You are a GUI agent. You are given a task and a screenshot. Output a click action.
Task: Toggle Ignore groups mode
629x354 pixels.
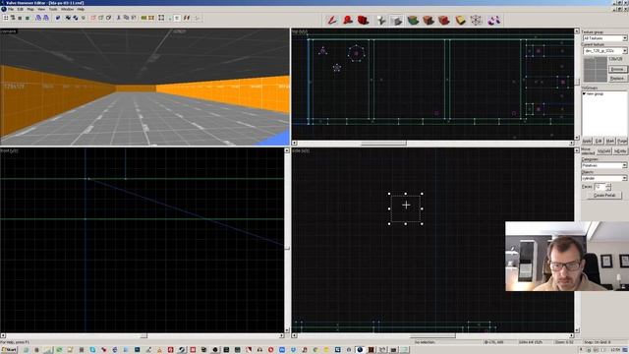click(84, 18)
